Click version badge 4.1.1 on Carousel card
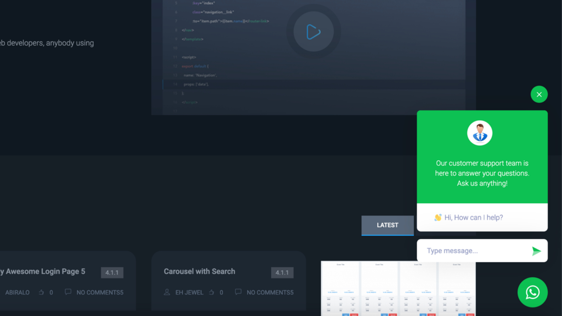The height and width of the screenshot is (316, 562). pyautogui.click(x=282, y=273)
